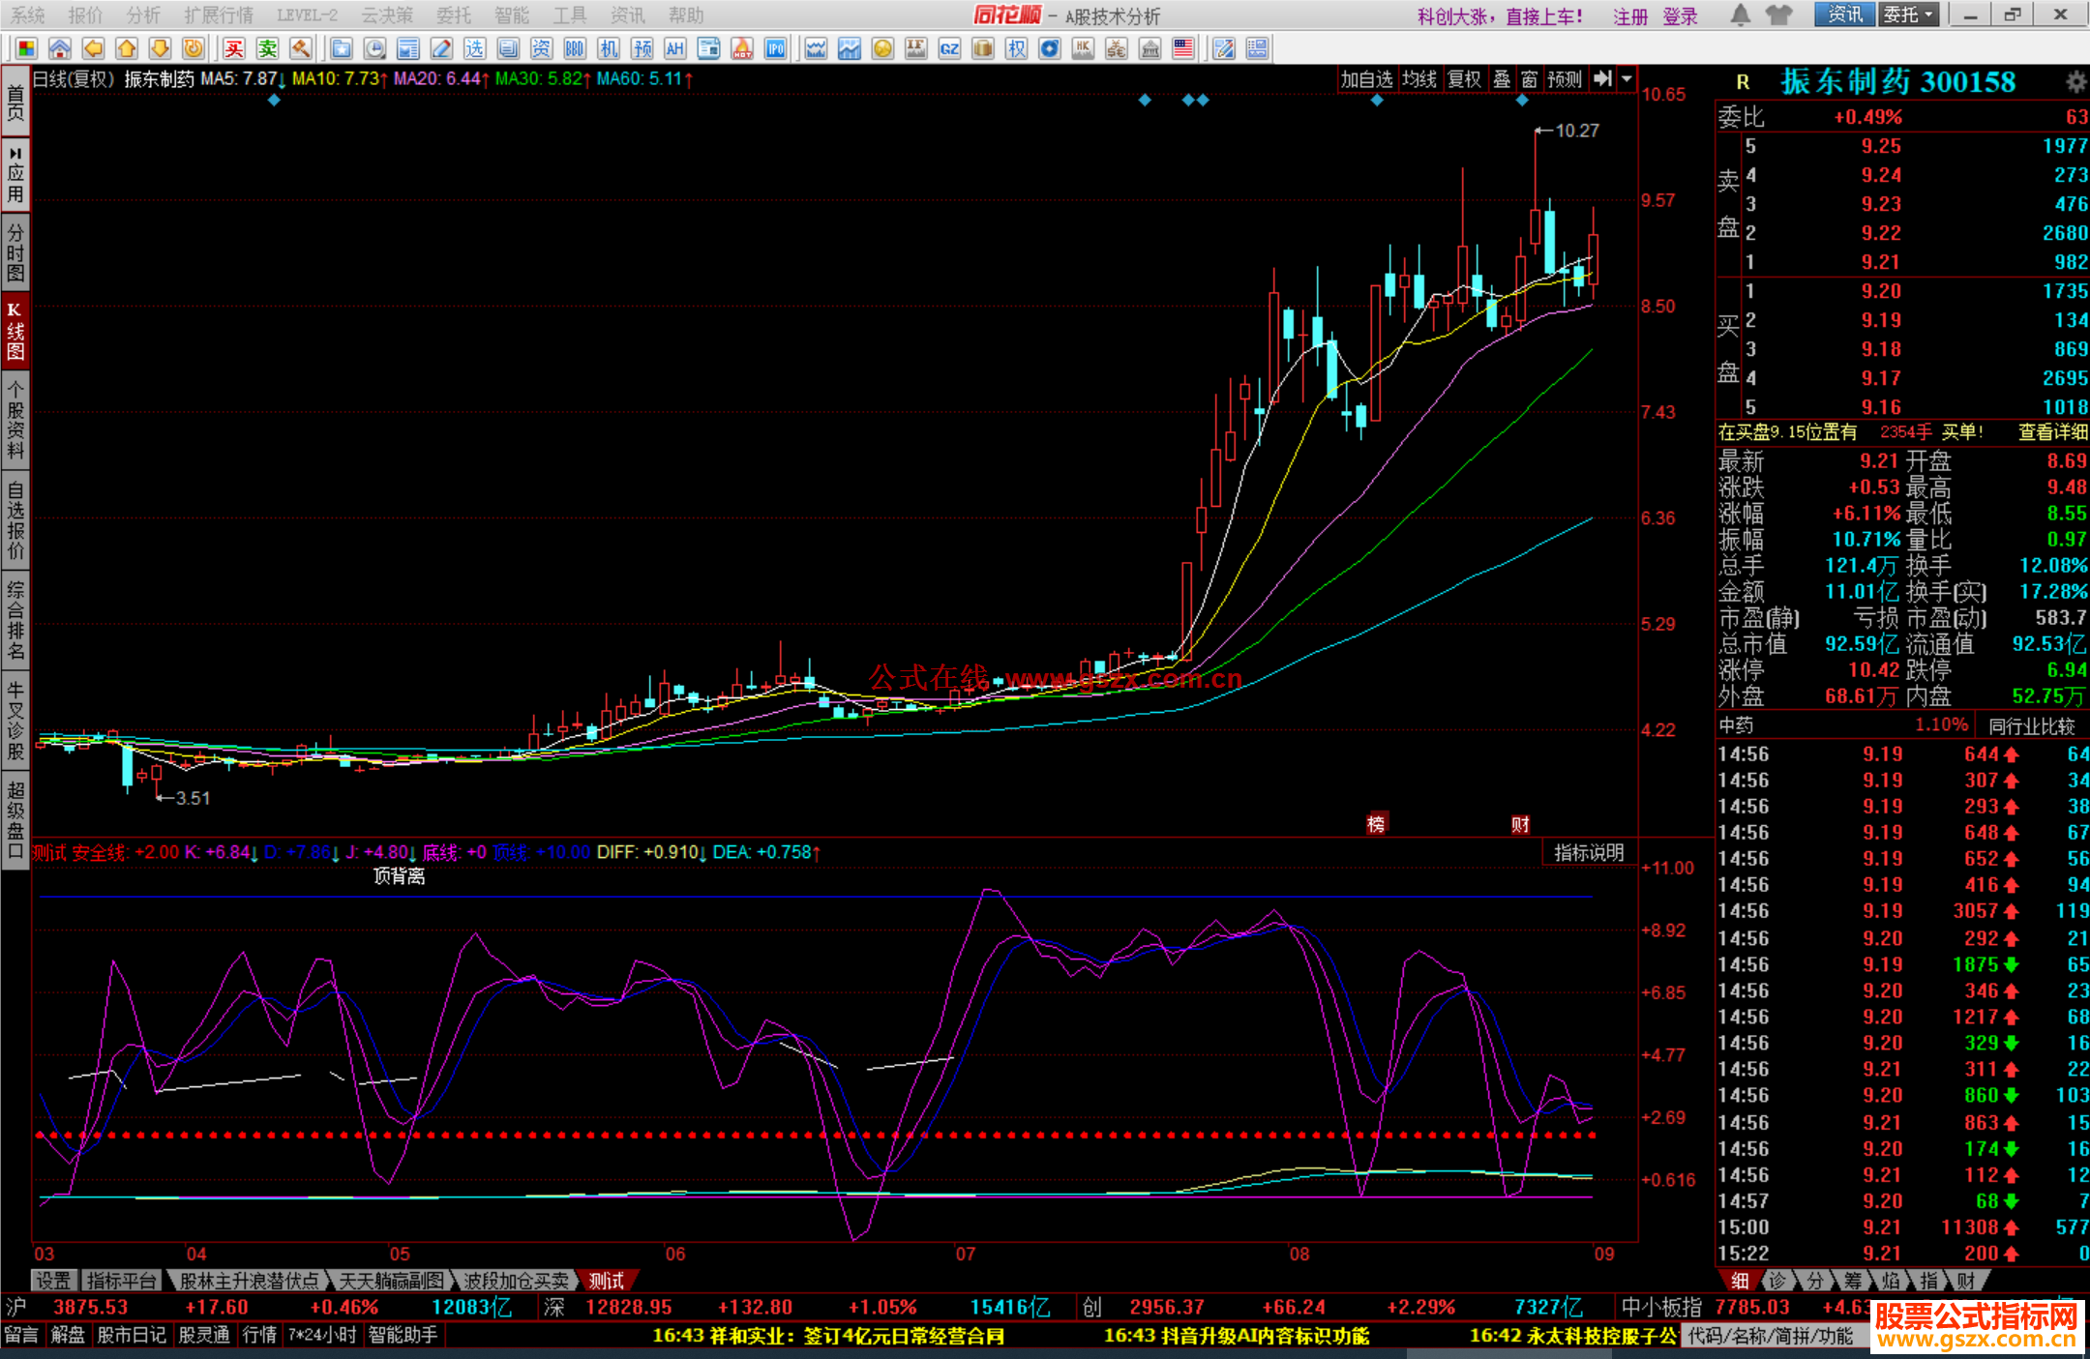
Task: Open the IPO toolbar icon
Action: (775, 48)
